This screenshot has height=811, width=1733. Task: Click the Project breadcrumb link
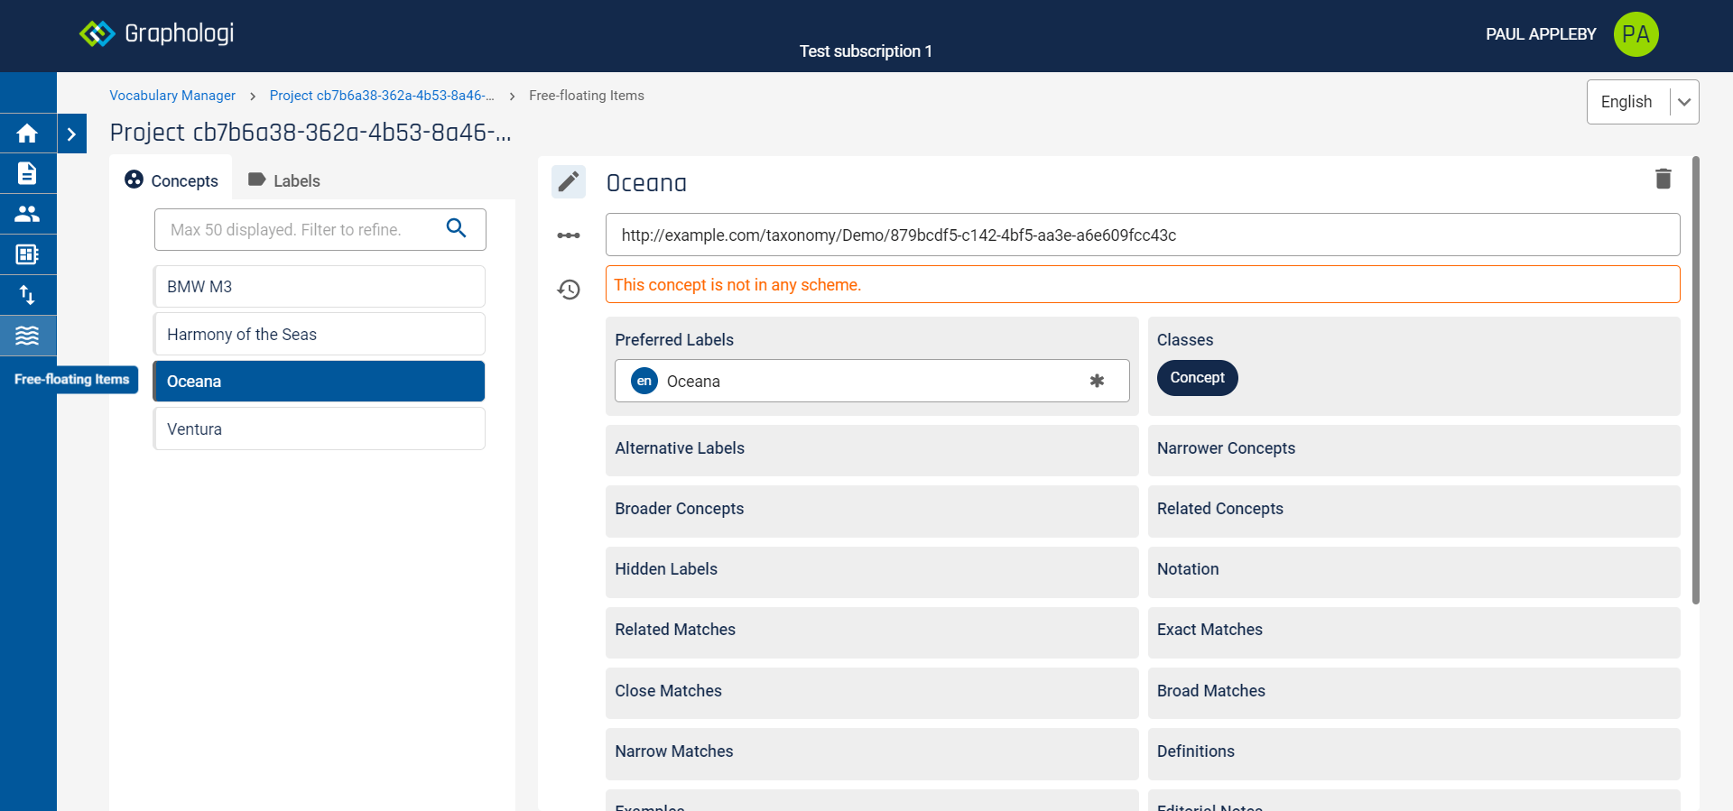381,96
